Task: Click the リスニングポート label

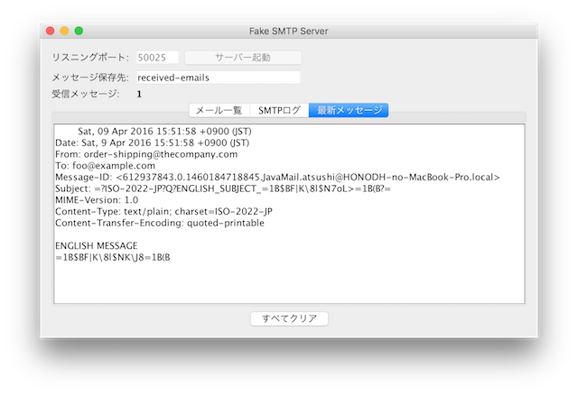Action: (x=91, y=58)
